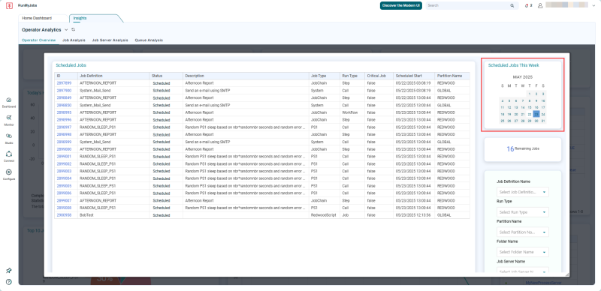601x291 pixels.
Task: Open the notifications icon showing 2
Action: [x=529, y=6]
